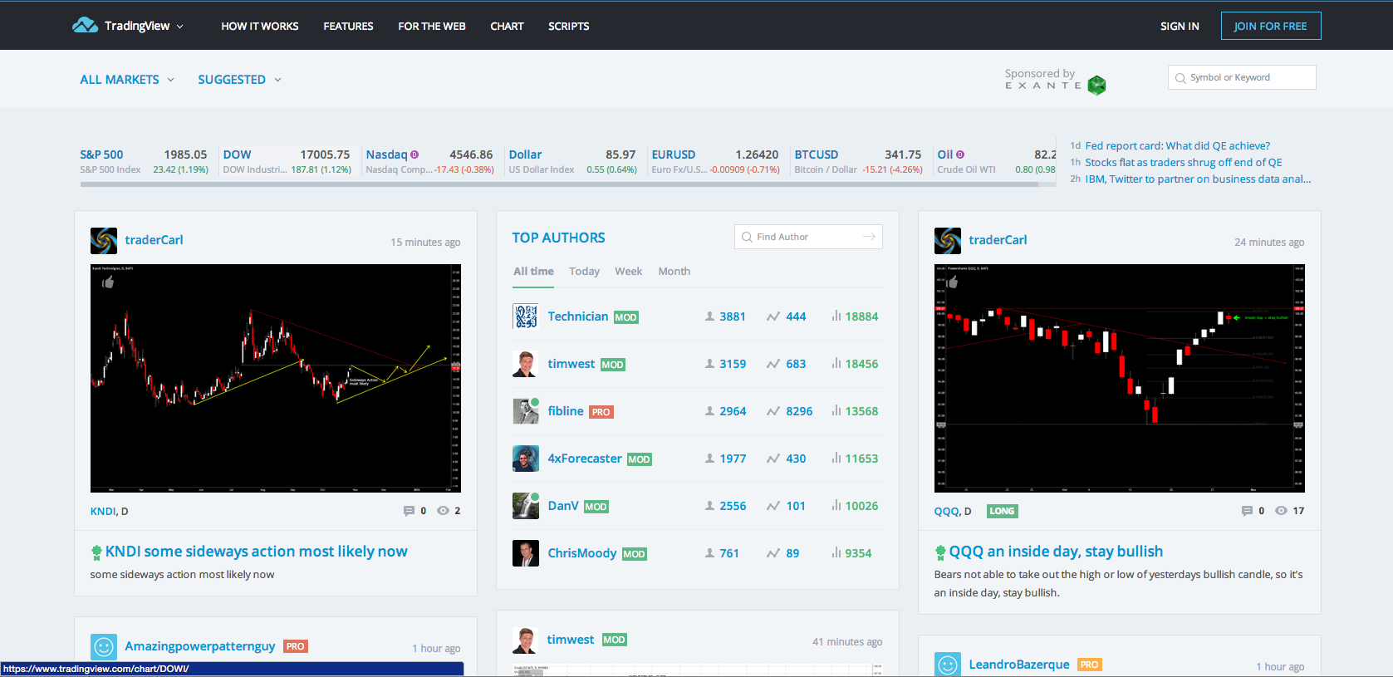
Task: Click ChrisMoody's avatar icon
Action: point(526,553)
